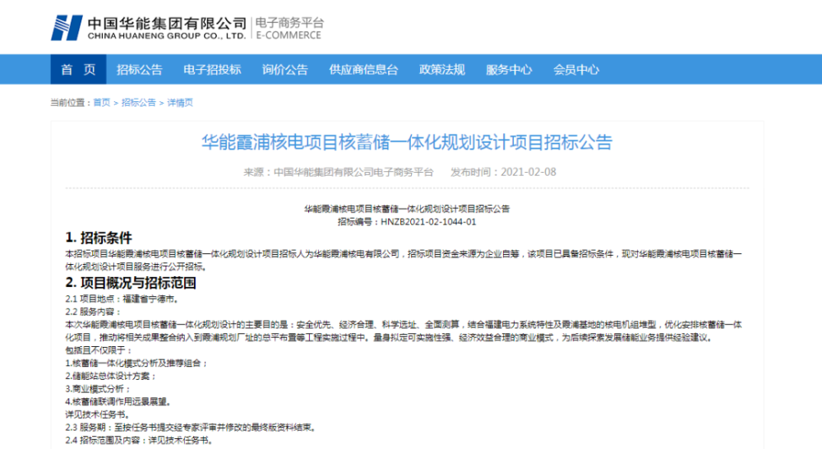Screen dimensions: 822x449
Task: Select 询价公告 in navigation bar
Action: 285,69
